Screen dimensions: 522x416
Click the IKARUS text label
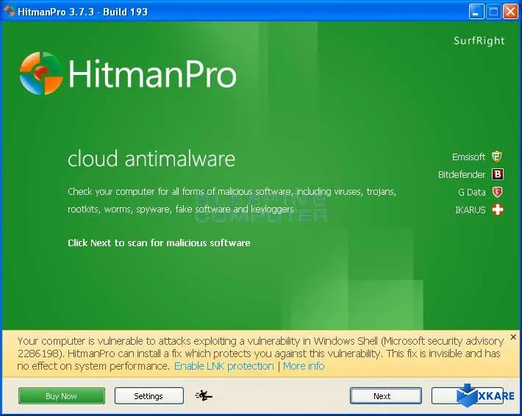pyautogui.click(x=470, y=210)
